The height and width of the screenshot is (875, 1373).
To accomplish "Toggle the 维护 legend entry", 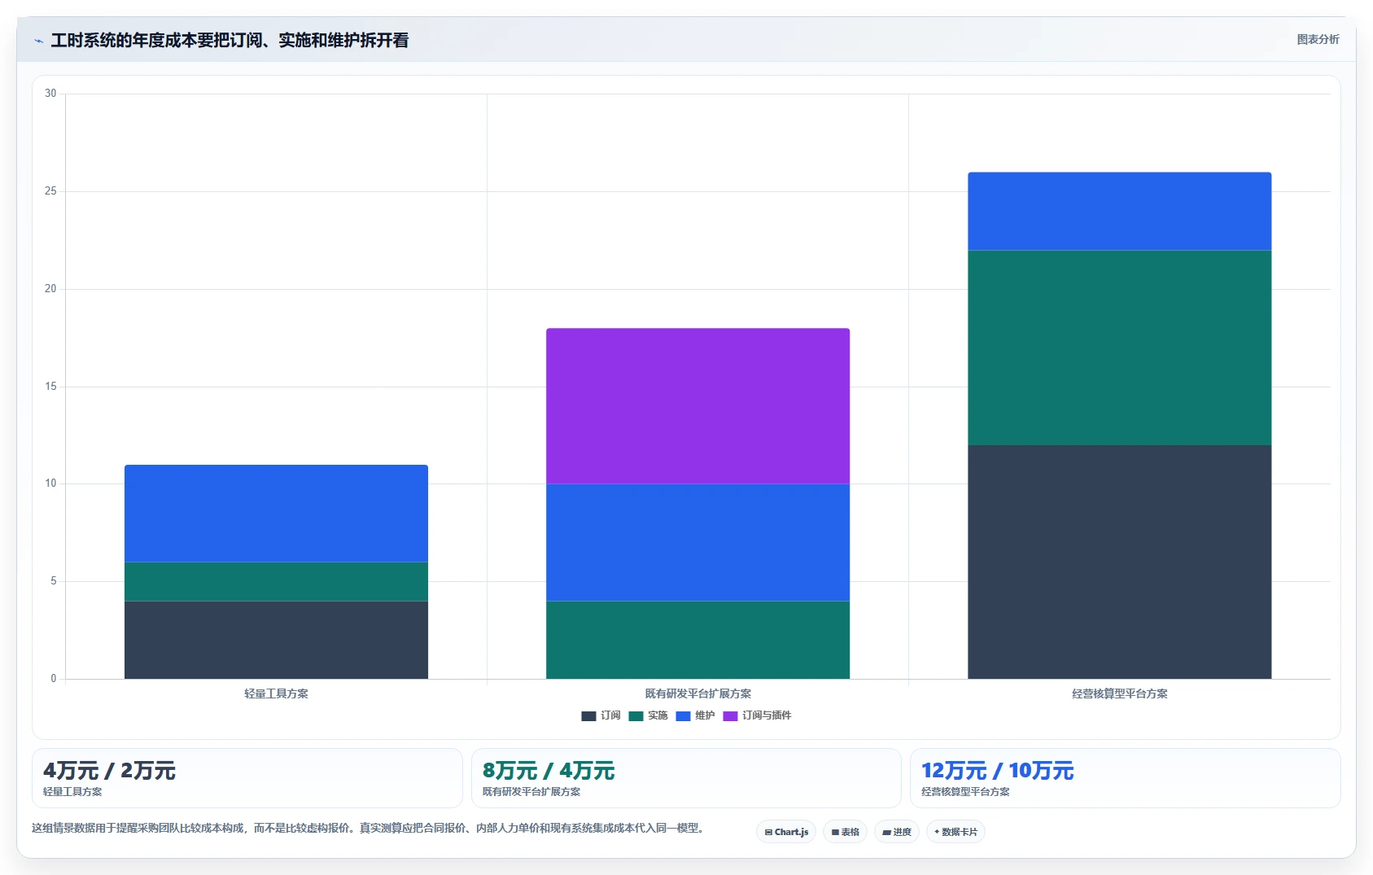I will [x=695, y=715].
